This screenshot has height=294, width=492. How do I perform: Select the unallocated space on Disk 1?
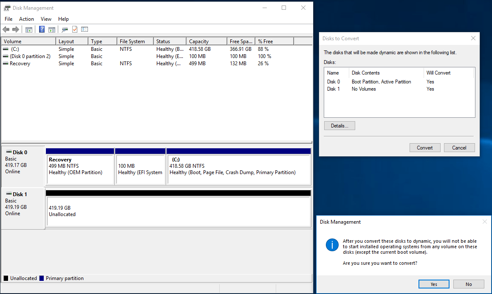[x=178, y=209]
